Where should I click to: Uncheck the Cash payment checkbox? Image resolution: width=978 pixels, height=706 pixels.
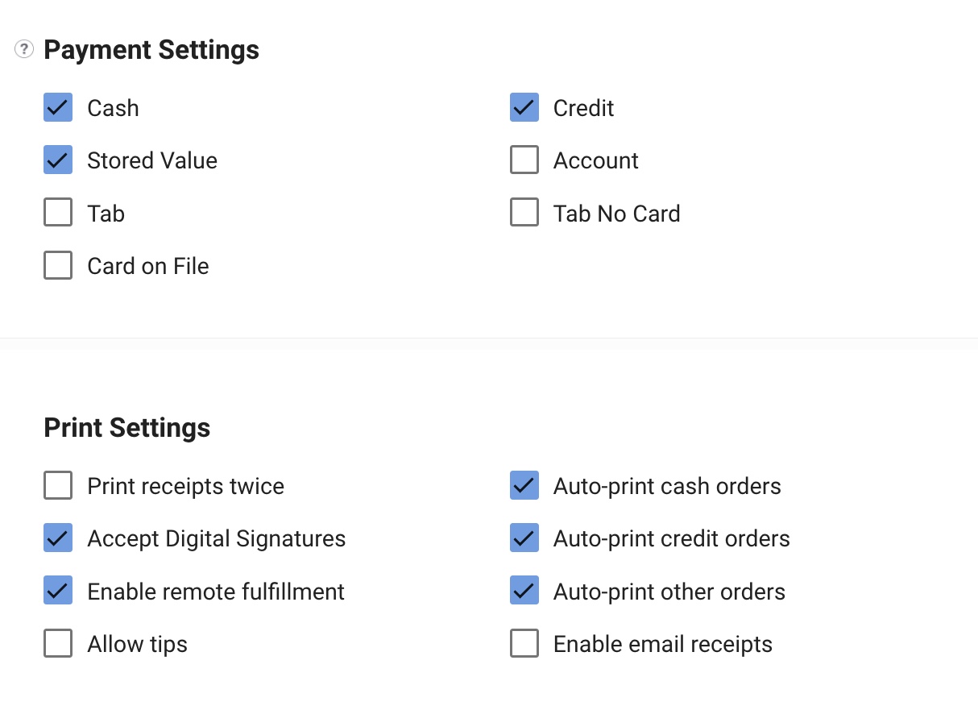pos(58,107)
